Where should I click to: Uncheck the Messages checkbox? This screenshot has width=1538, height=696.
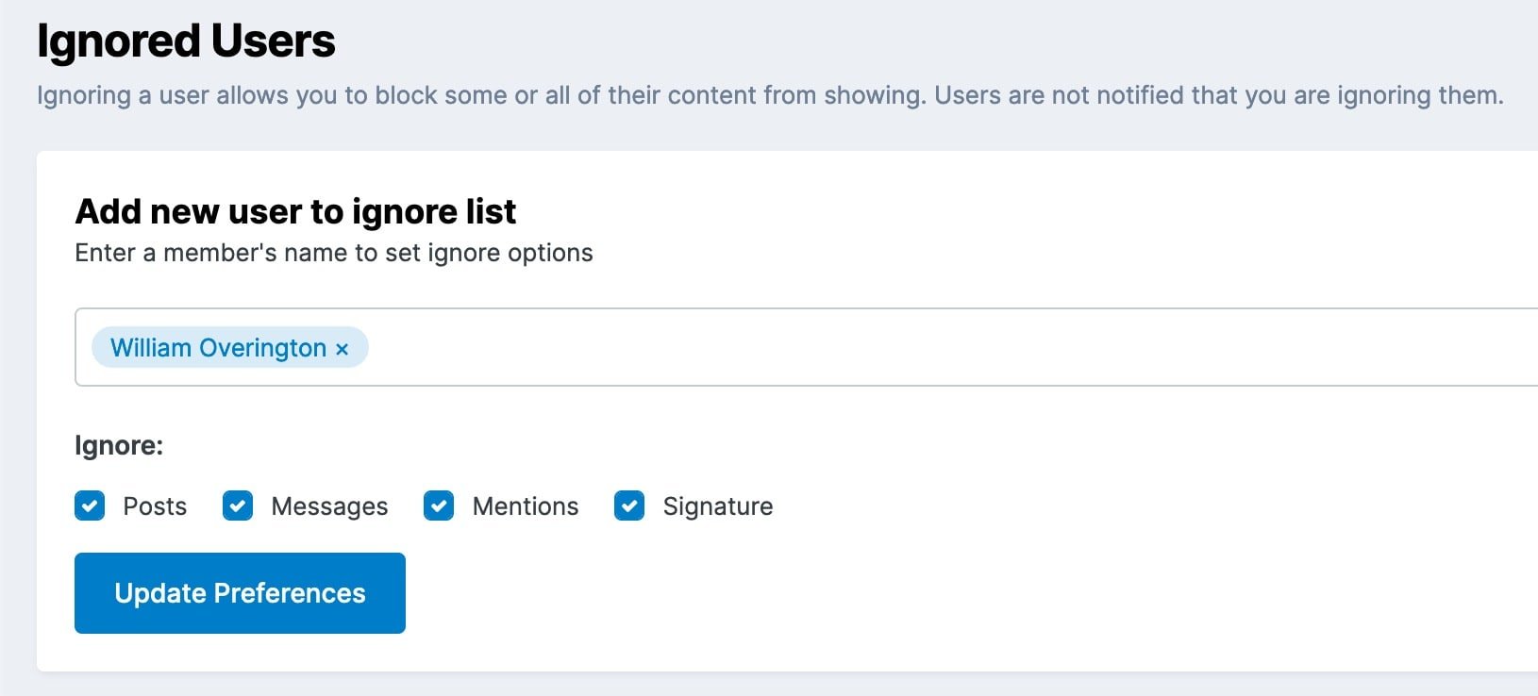click(x=238, y=506)
